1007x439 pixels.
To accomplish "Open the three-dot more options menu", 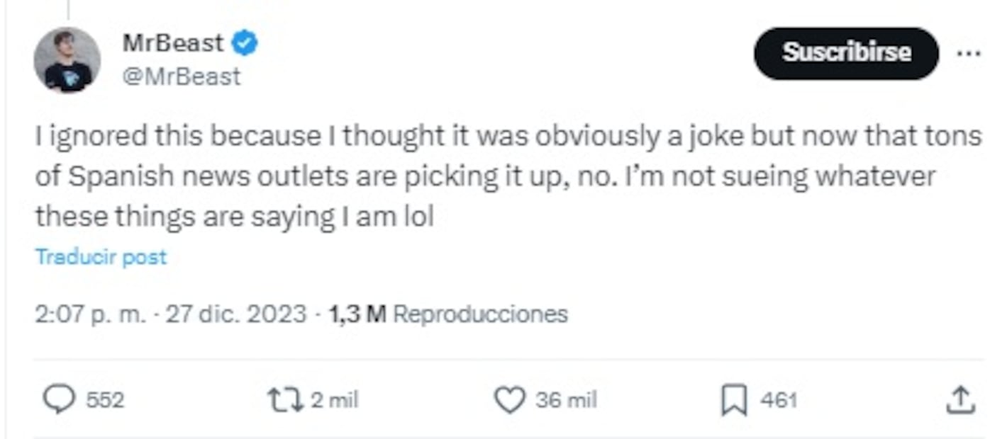I will pos(969,53).
